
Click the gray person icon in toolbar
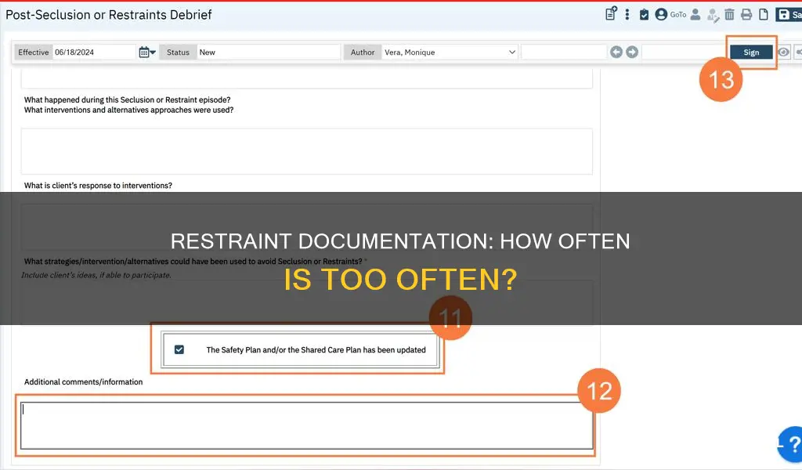tap(695, 14)
